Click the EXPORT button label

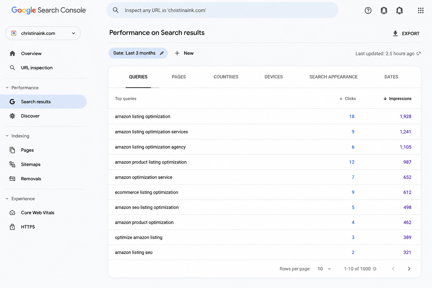(x=411, y=33)
